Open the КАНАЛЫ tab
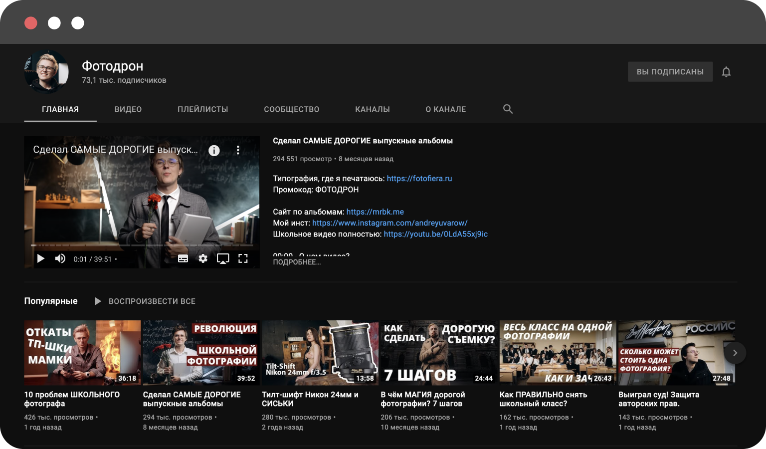The image size is (766, 449). pyautogui.click(x=373, y=109)
